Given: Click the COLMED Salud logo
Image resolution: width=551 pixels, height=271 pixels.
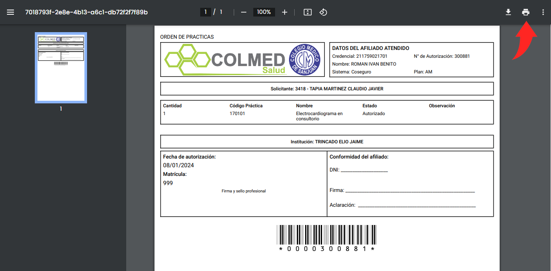Looking at the screenshot, I should click(225, 59).
